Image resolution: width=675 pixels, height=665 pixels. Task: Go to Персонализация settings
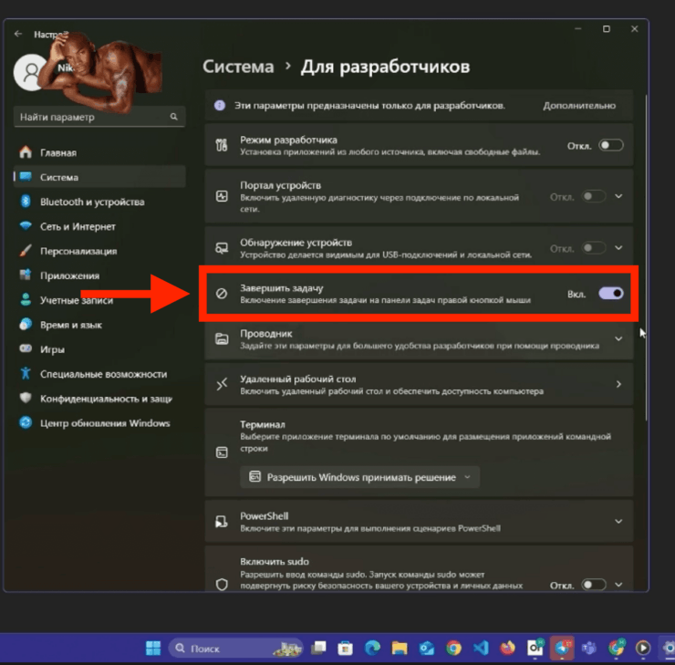78,251
